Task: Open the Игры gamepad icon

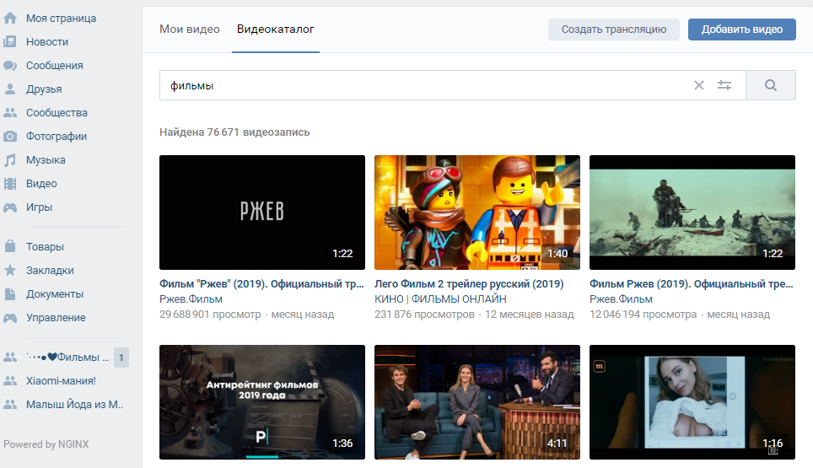Action: pos(10,207)
